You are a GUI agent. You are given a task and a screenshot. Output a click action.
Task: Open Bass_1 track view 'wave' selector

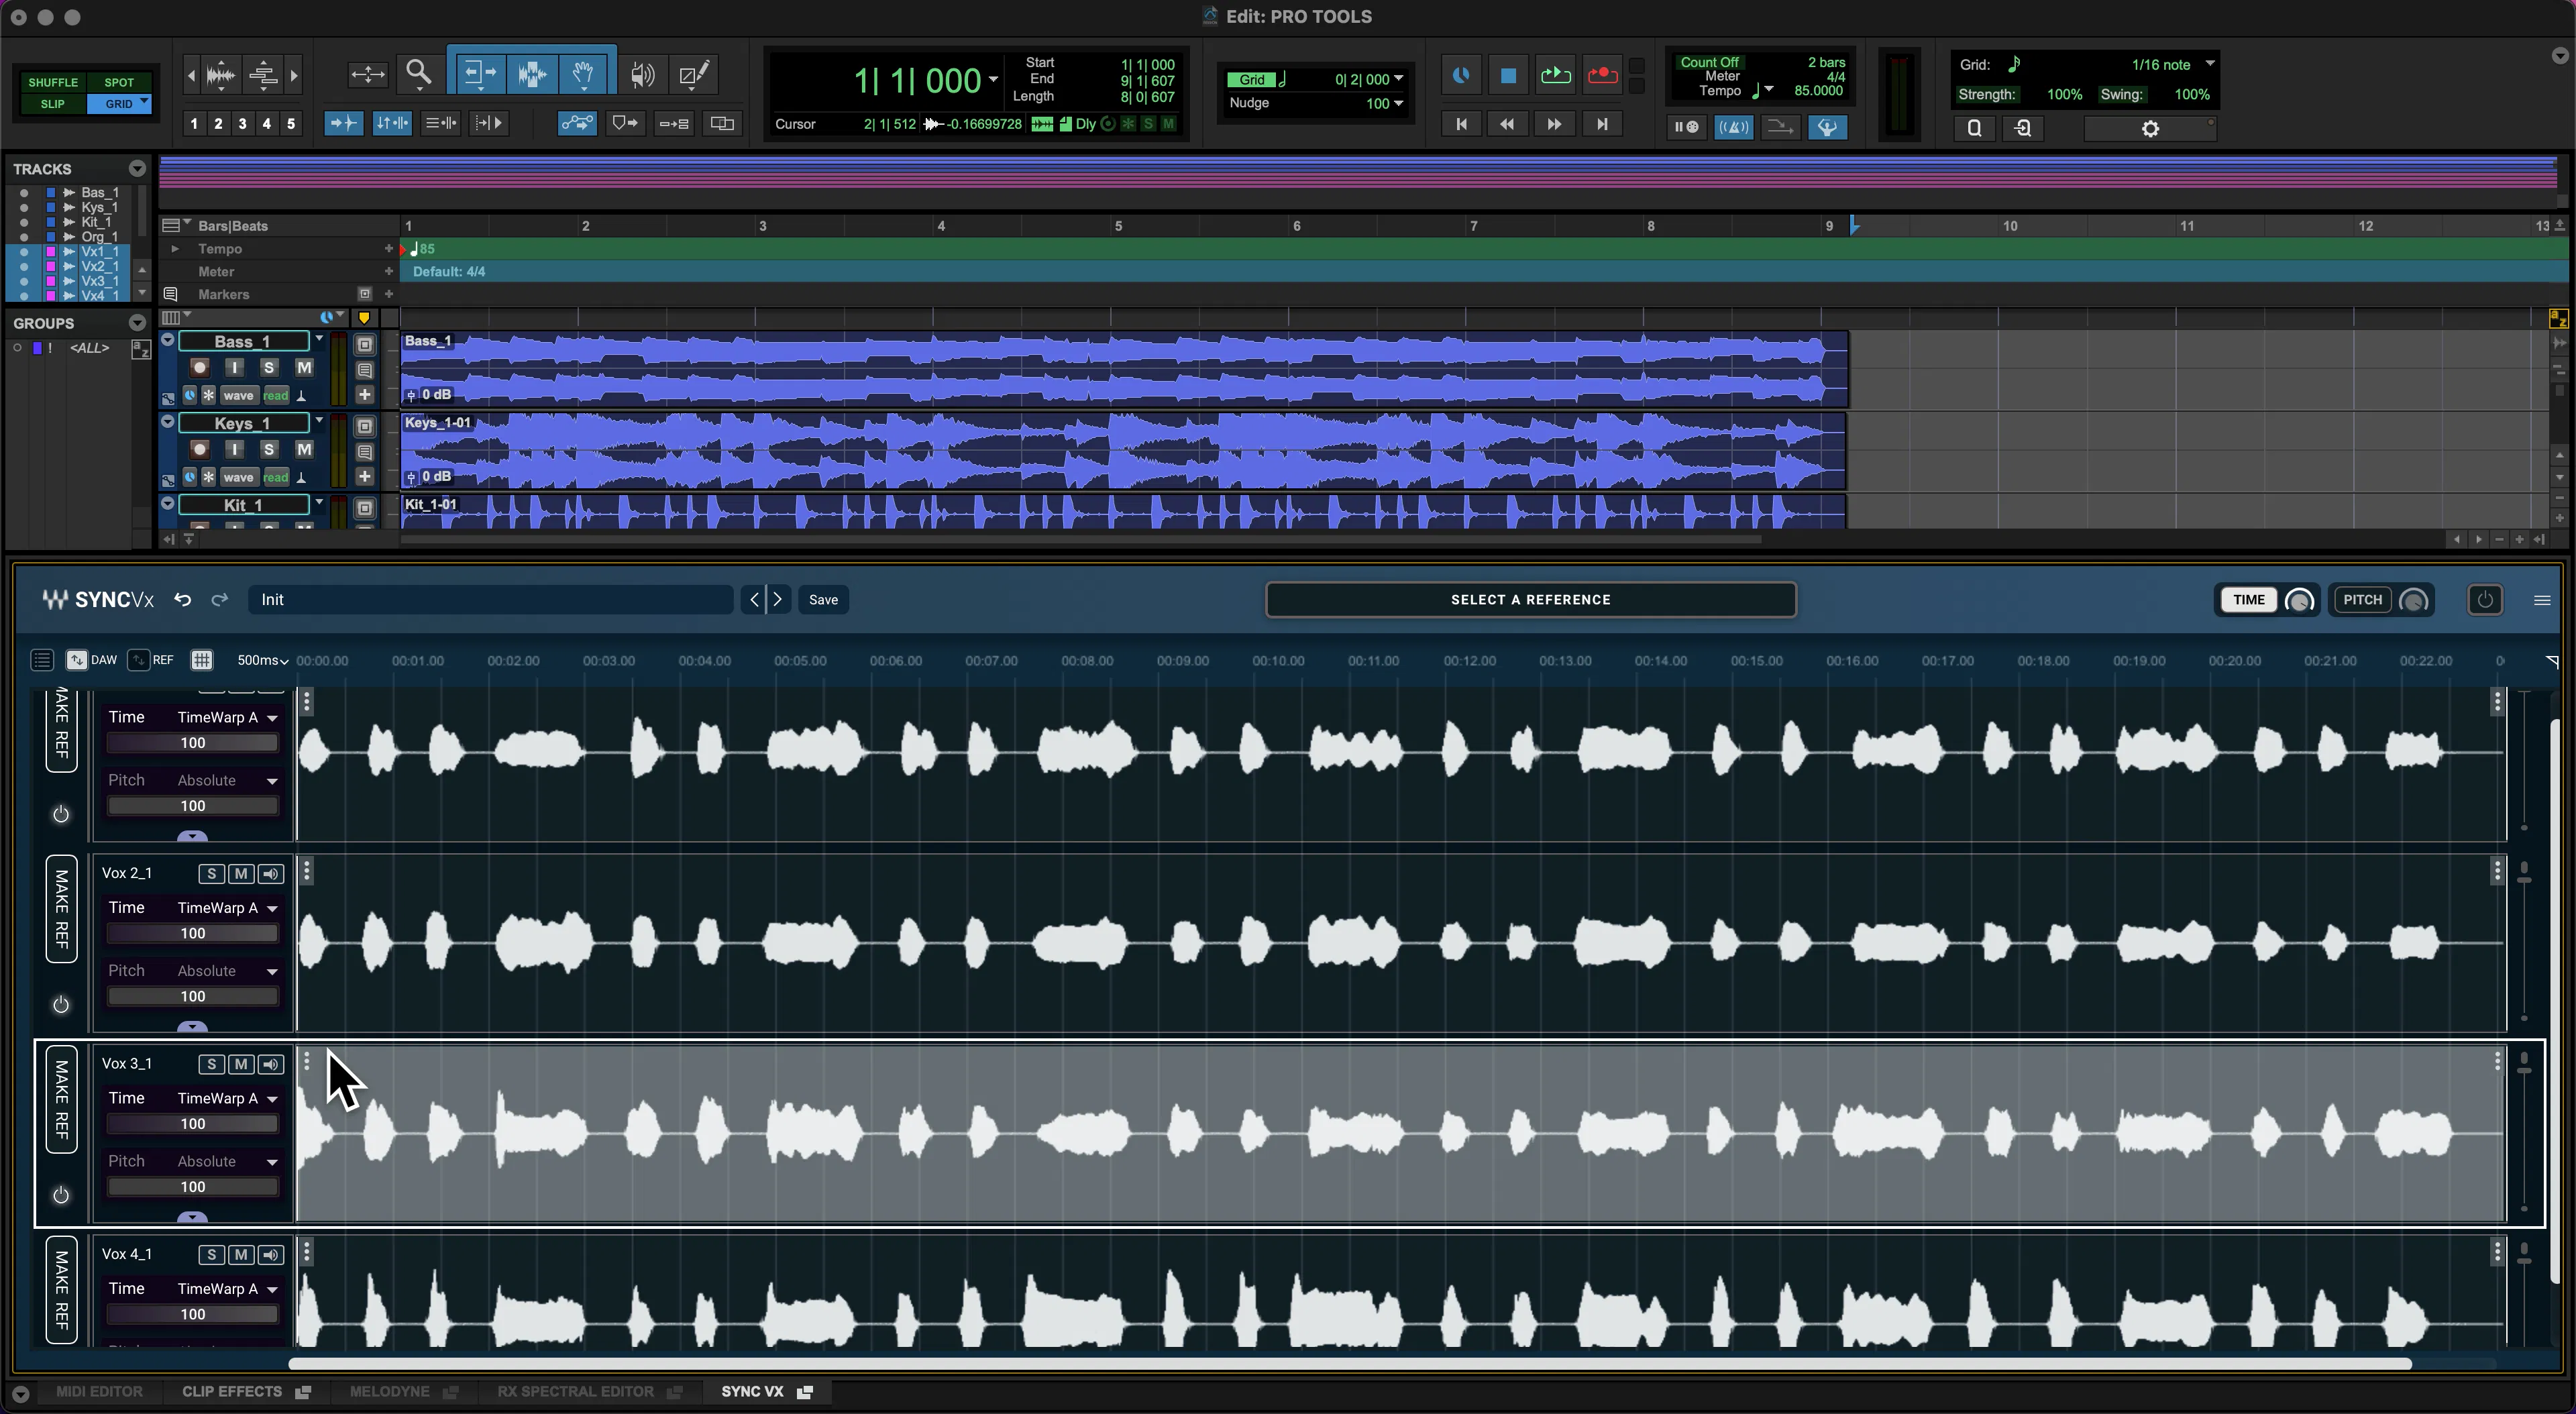pos(238,395)
